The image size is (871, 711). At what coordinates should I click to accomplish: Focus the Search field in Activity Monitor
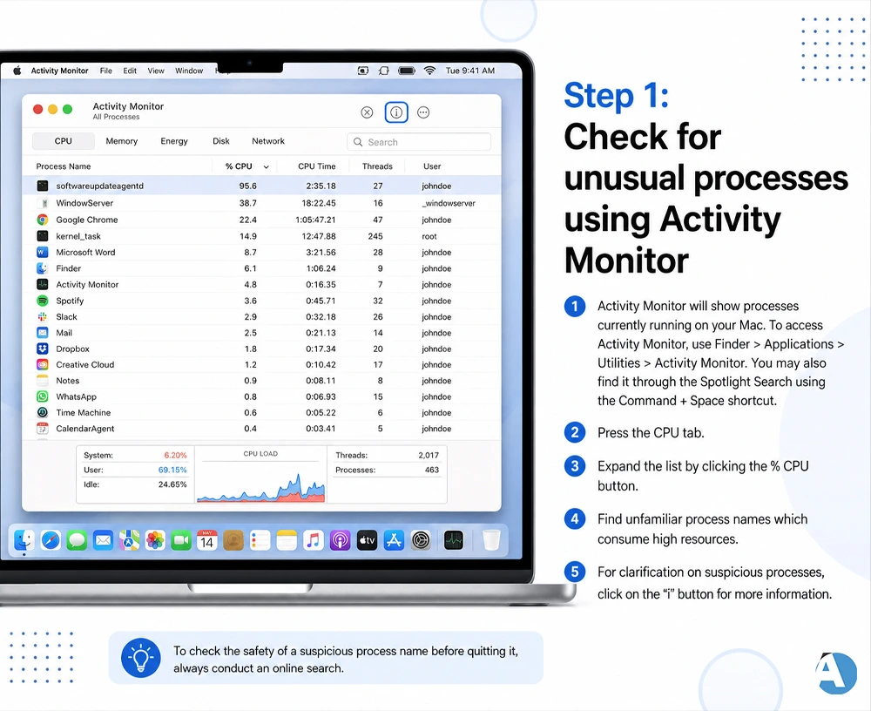pos(419,142)
